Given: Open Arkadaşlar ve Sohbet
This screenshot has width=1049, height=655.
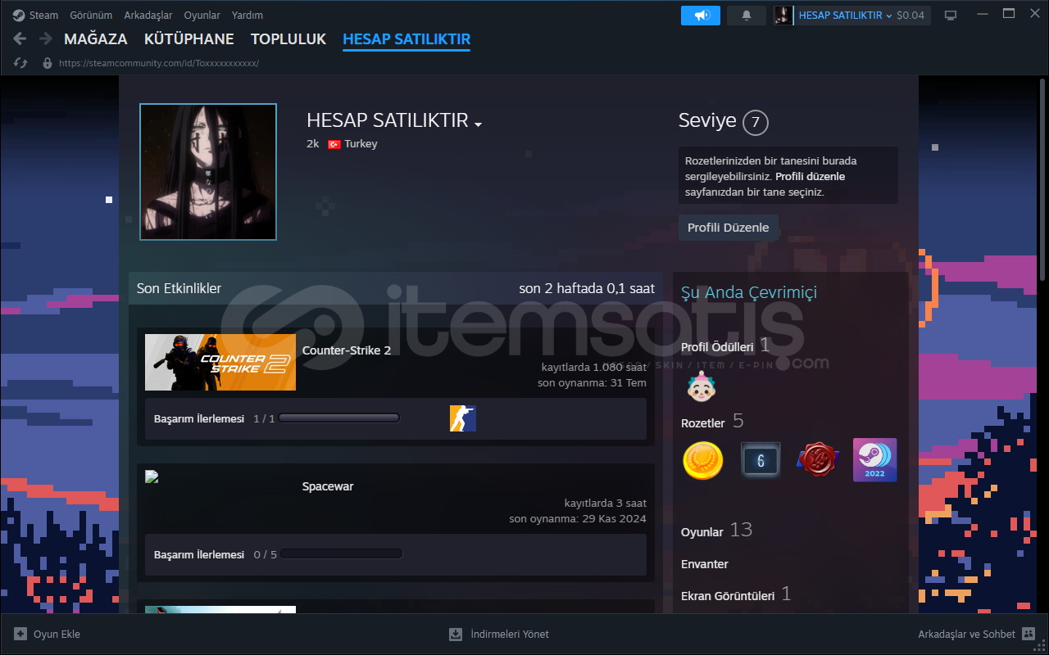Looking at the screenshot, I should coord(966,635).
